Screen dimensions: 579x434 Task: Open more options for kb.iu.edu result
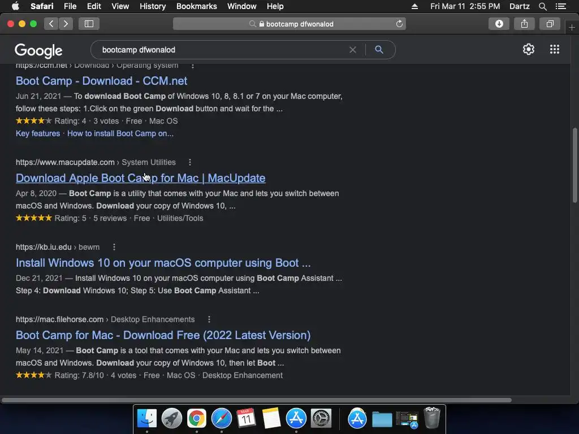pyautogui.click(x=114, y=247)
